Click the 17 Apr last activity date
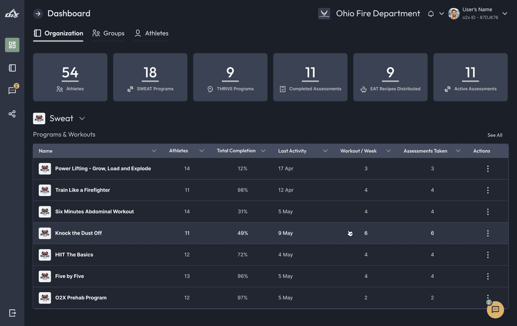517x326 pixels. click(x=286, y=169)
